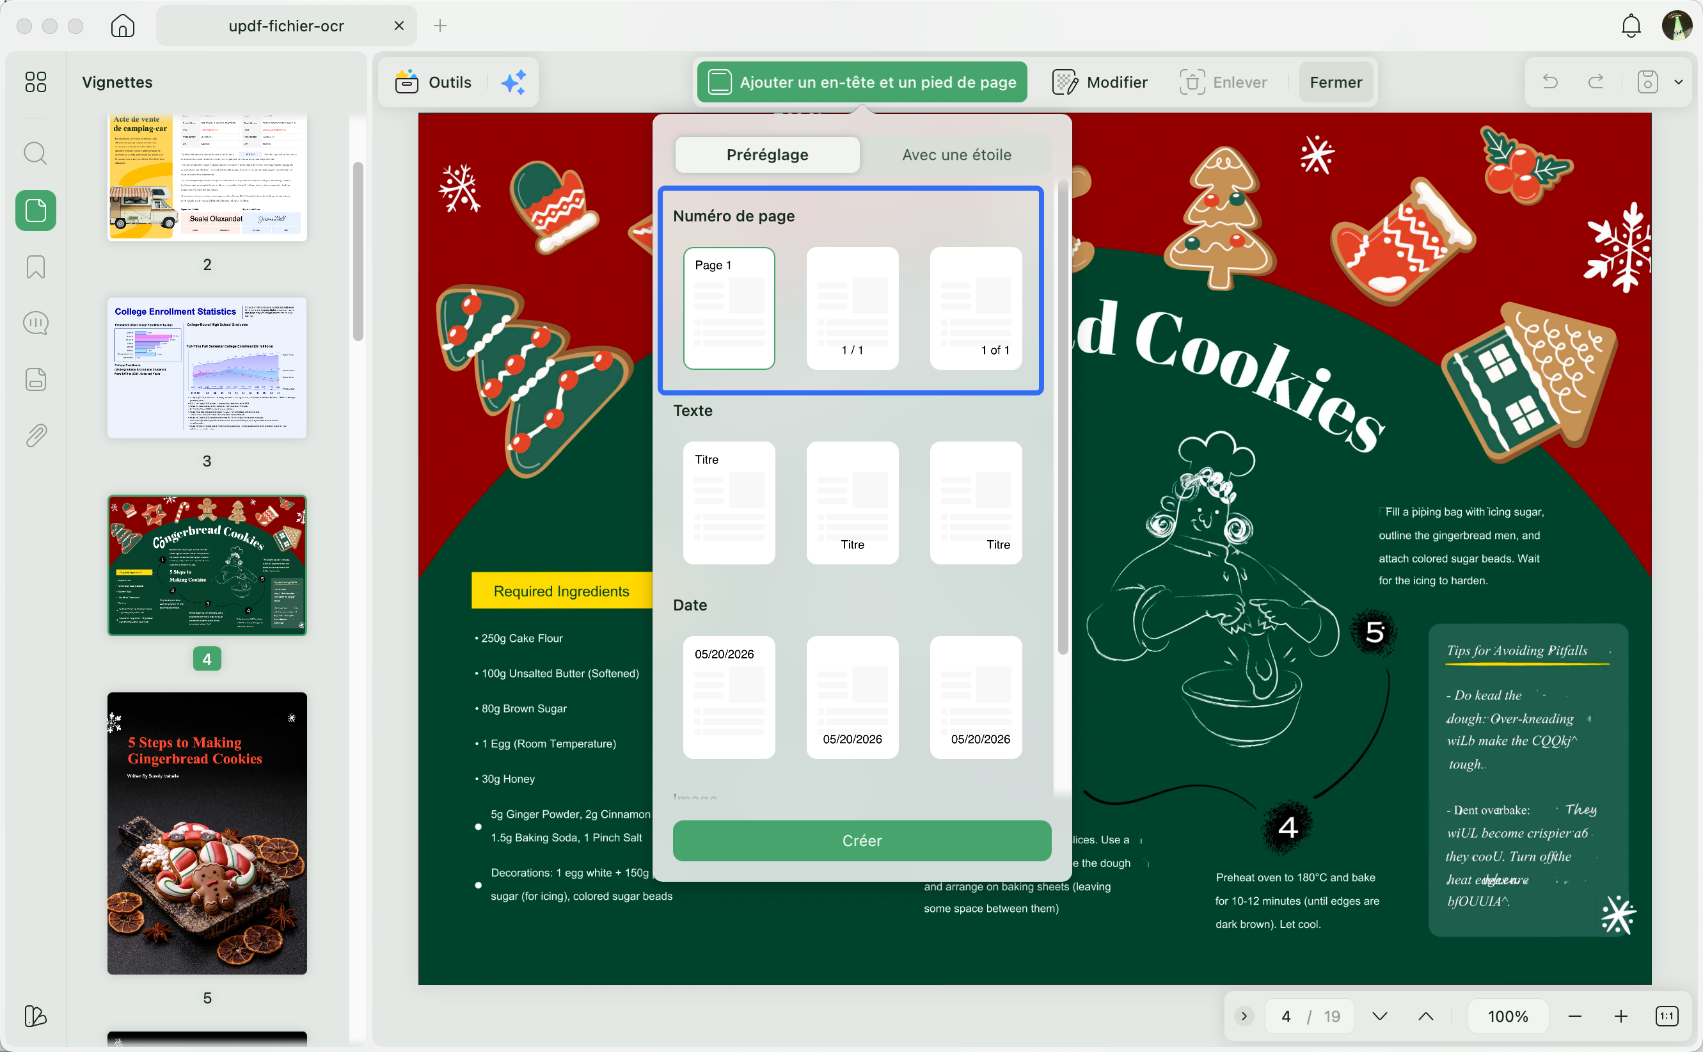Open the attachments paperclip icon
1703x1052 pixels.
point(35,436)
